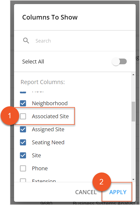Click the Select All label
Viewport: 140px width, 205px height.
(33, 62)
